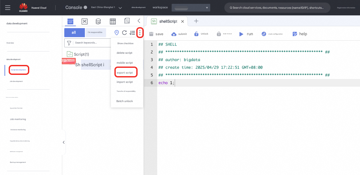The height and width of the screenshot is (175, 360).
Task: Open Instance monitoring in the sidebar
Action: (x=18, y=130)
